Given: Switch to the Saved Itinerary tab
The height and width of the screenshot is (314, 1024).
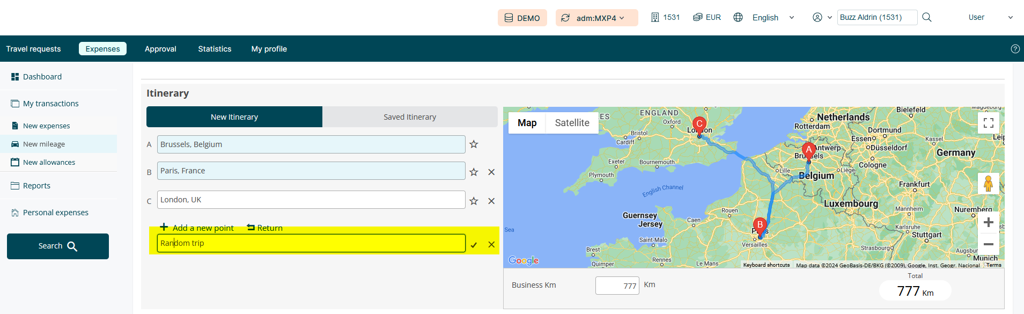Looking at the screenshot, I should tap(410, 117).
